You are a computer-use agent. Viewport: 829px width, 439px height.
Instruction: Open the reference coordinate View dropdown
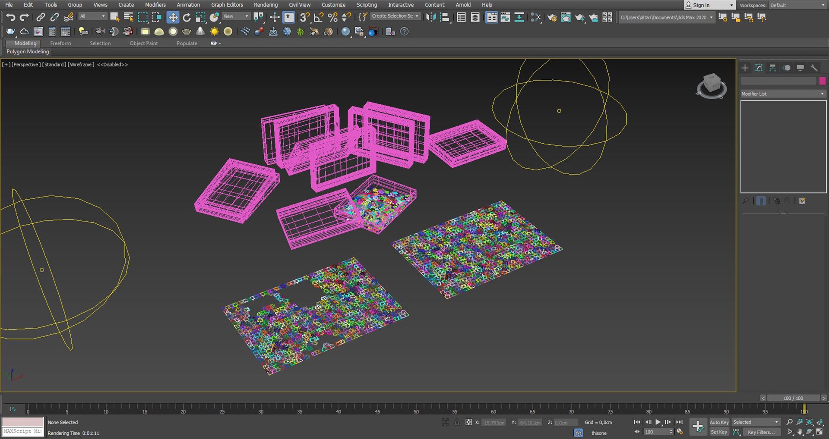[x=236, y=16]
